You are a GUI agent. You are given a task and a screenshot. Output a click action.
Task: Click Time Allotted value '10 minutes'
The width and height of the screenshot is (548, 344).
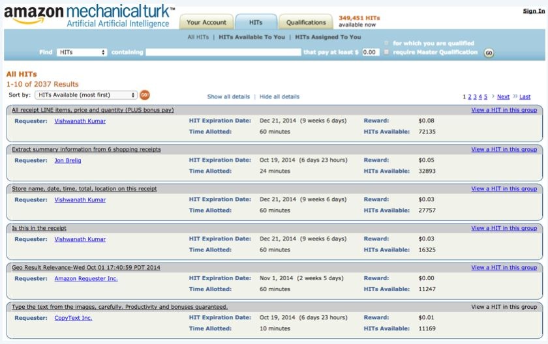(275, 328)
